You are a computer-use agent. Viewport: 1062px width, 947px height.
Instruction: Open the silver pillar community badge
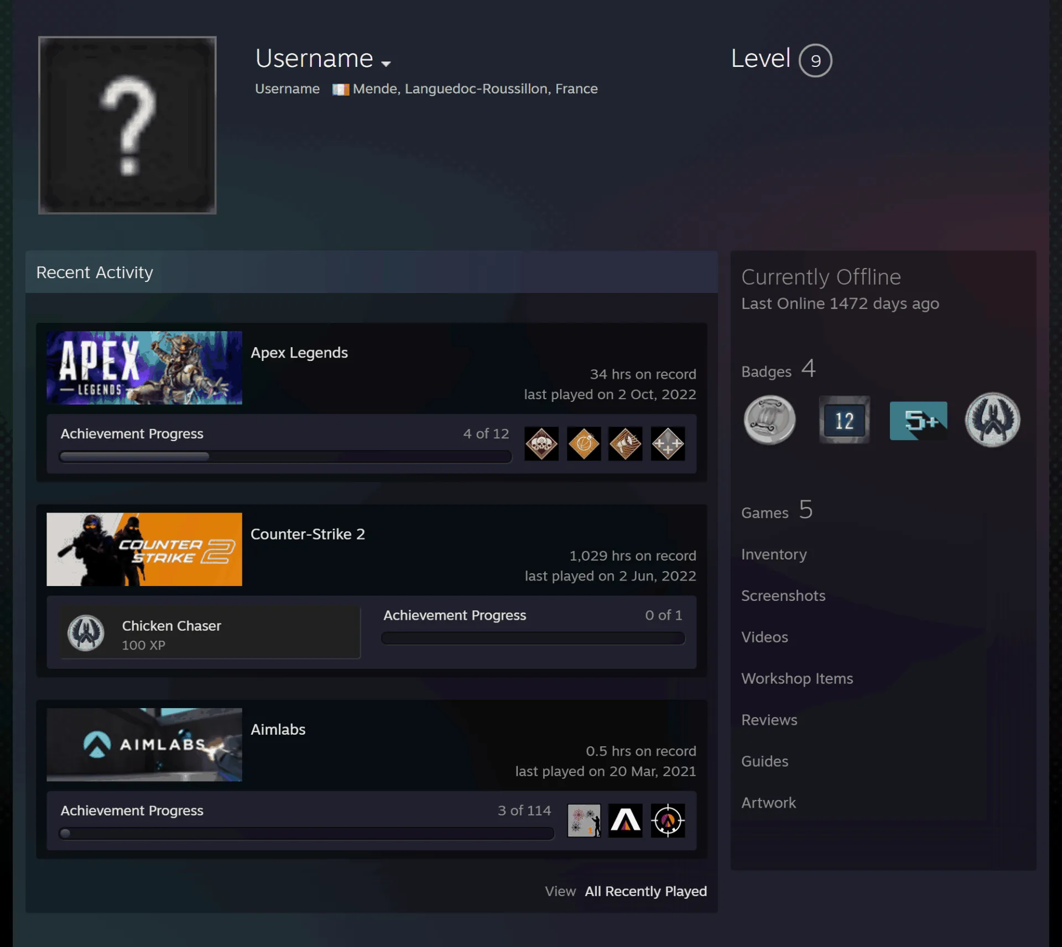(769, 420)
